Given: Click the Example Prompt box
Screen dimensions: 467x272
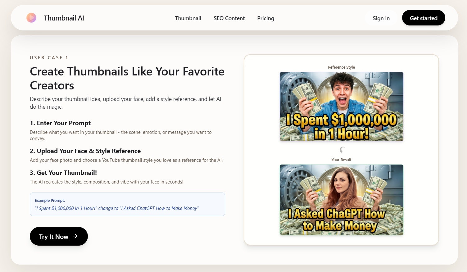Looking at the screenshot, I should [x=127, y=204].
